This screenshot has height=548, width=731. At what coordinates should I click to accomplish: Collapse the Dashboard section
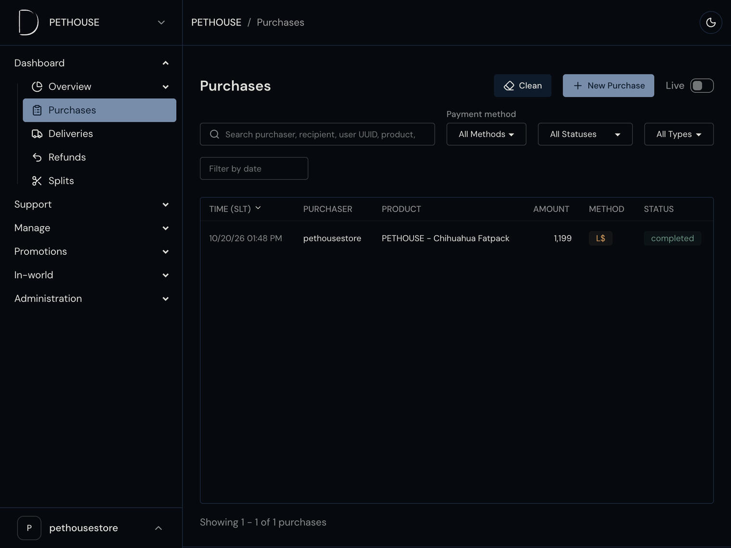(x=165, y=63)
